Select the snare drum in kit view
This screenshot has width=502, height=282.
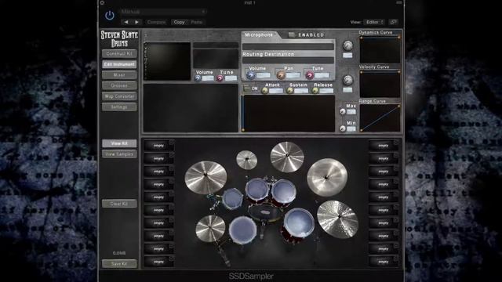coord(242,230)
